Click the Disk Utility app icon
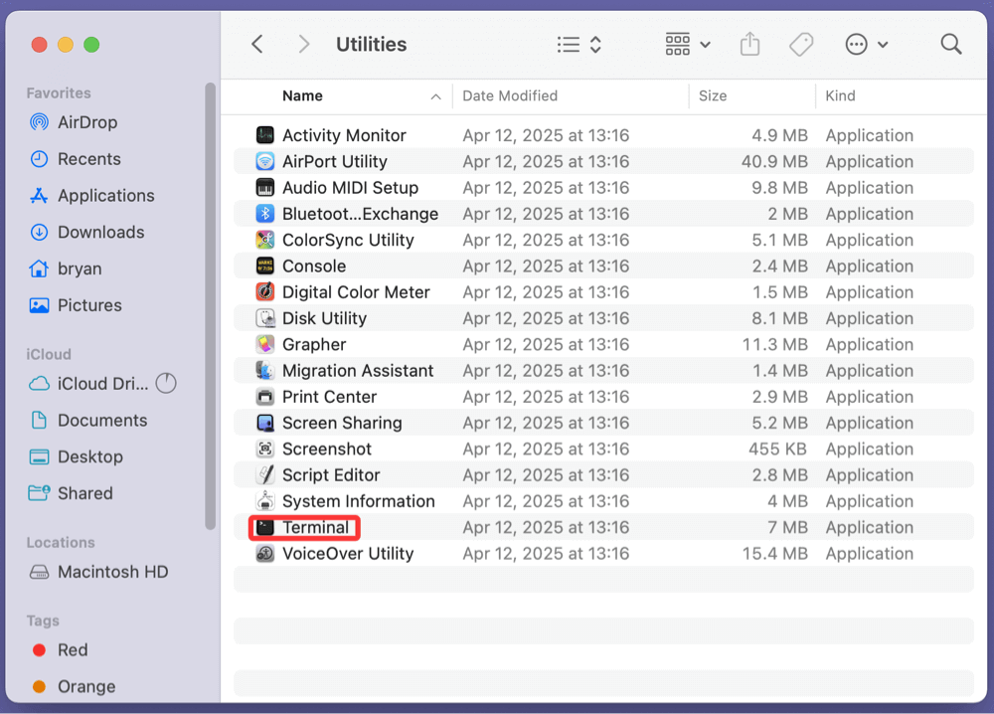This screenshot has width=994, height=714. pos(264,317)
